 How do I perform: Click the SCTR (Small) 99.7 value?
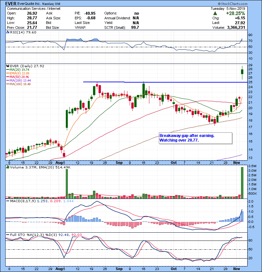(135, 28)
